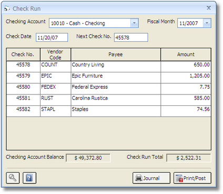Viewport: 223px width, 194px height.
Task: Select check number 45578 cell
Action: tap(23, 67)
